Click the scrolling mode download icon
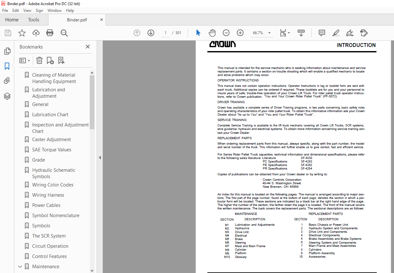Viewport: 394px width, 273px height. coord(301,33)
